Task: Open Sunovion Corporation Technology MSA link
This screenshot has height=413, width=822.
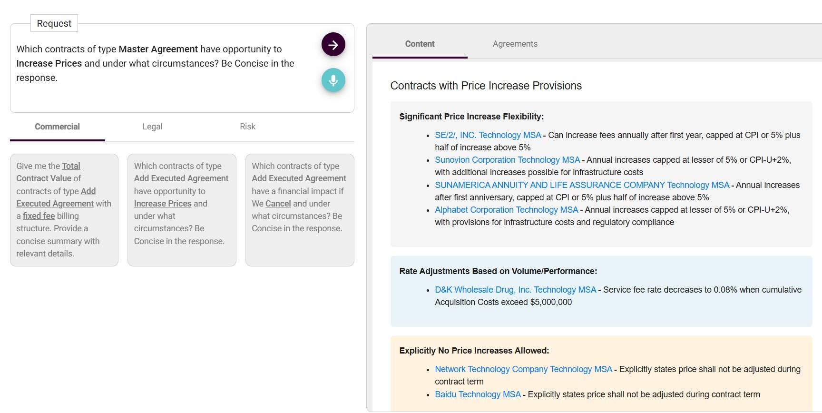Action: [x=507, y=160]
